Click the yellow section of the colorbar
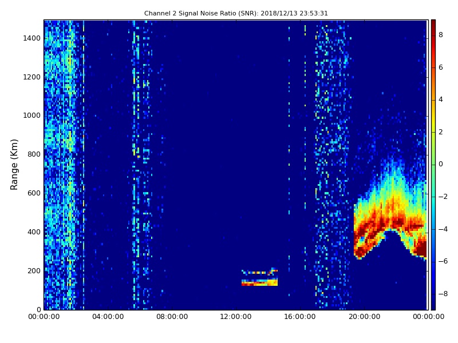This screenshot has height=343, width=458. [433, 119]
